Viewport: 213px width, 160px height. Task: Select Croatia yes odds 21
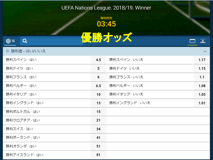98,120
